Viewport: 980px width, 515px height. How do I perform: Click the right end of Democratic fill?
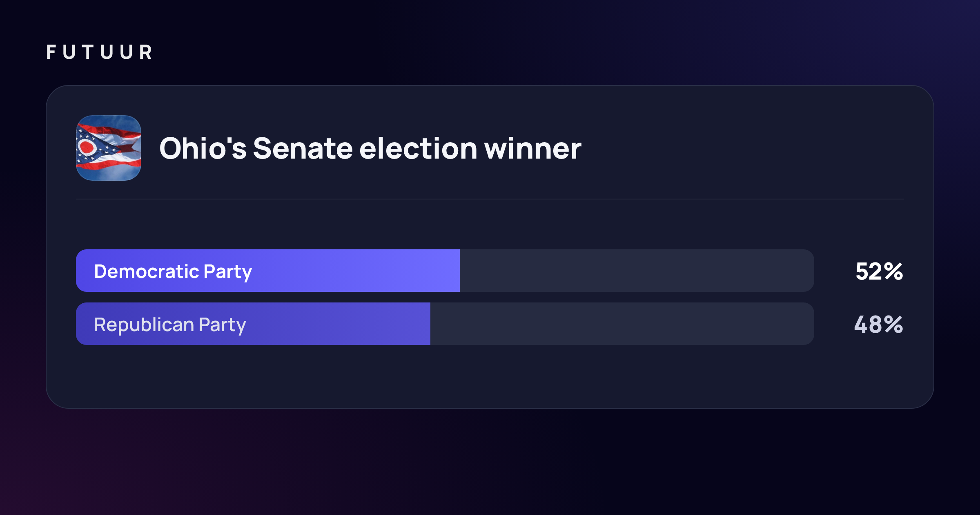click(457, 271)
